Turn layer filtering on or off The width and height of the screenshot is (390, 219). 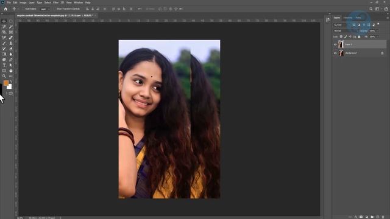coord(378,24)
